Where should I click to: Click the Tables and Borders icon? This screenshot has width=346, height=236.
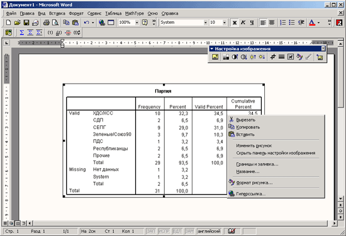[x=111, y=23]
